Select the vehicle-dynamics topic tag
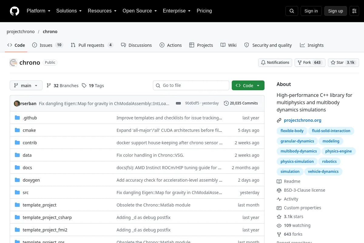 (x=323, y=172)
